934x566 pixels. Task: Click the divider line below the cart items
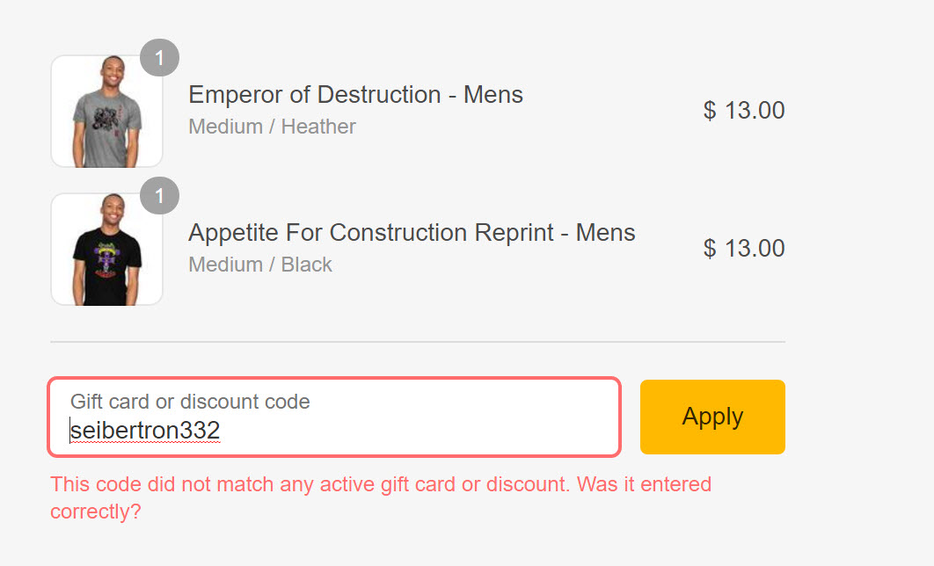point(418,341)
